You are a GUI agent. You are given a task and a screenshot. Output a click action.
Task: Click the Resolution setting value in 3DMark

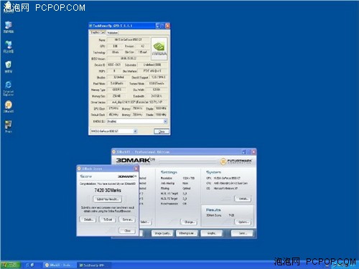189,178
